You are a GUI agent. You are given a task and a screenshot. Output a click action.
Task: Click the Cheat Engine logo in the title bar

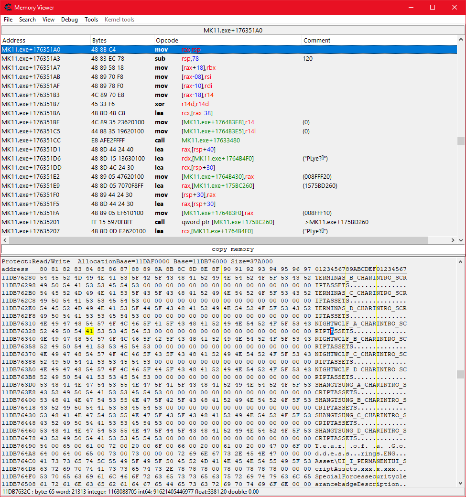point(8,7)
